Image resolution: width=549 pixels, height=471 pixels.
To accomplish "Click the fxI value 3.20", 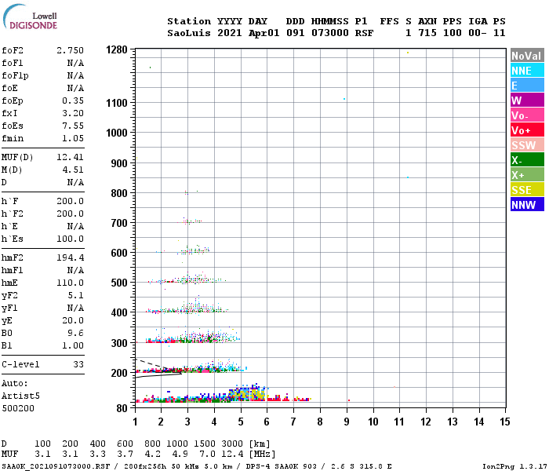I will [x=73, y=113].
